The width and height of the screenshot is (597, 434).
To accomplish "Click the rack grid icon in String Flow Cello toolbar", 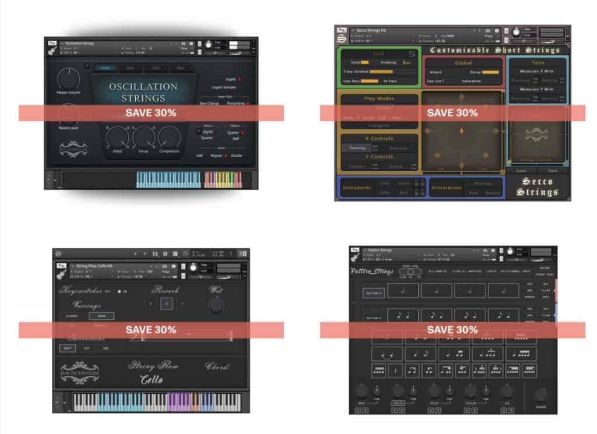I will tap(175, 254).
